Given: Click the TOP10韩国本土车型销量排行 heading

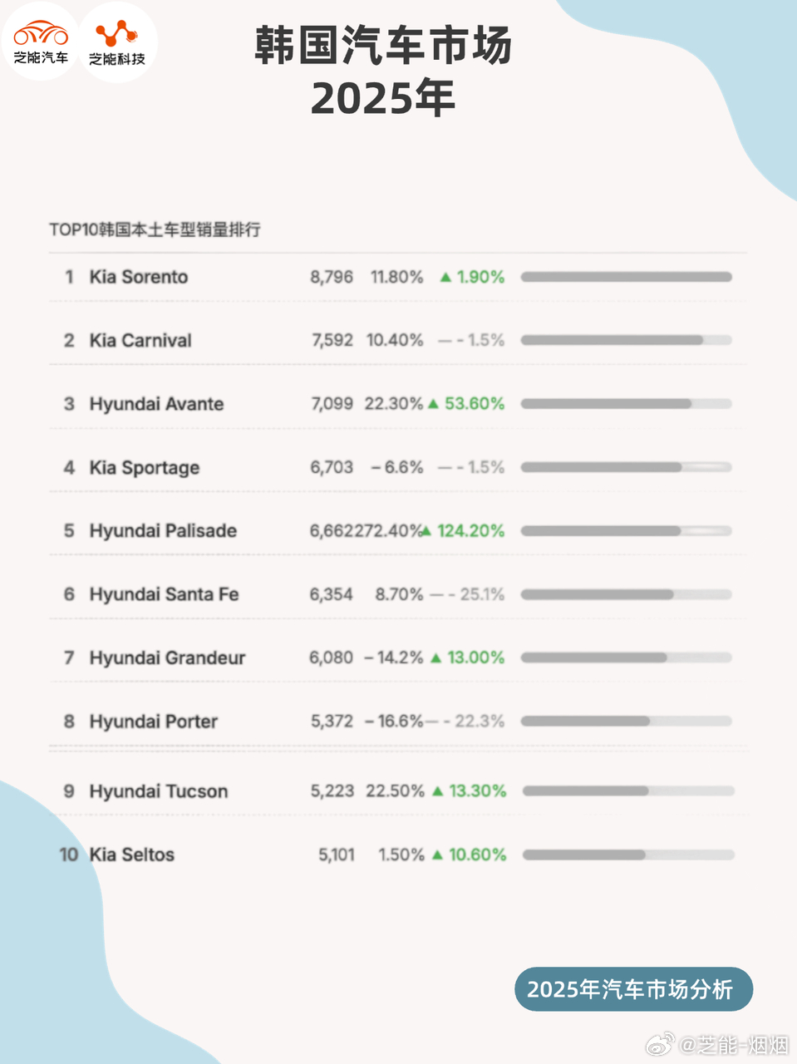Looking at the screenshot, I should 155,229.
